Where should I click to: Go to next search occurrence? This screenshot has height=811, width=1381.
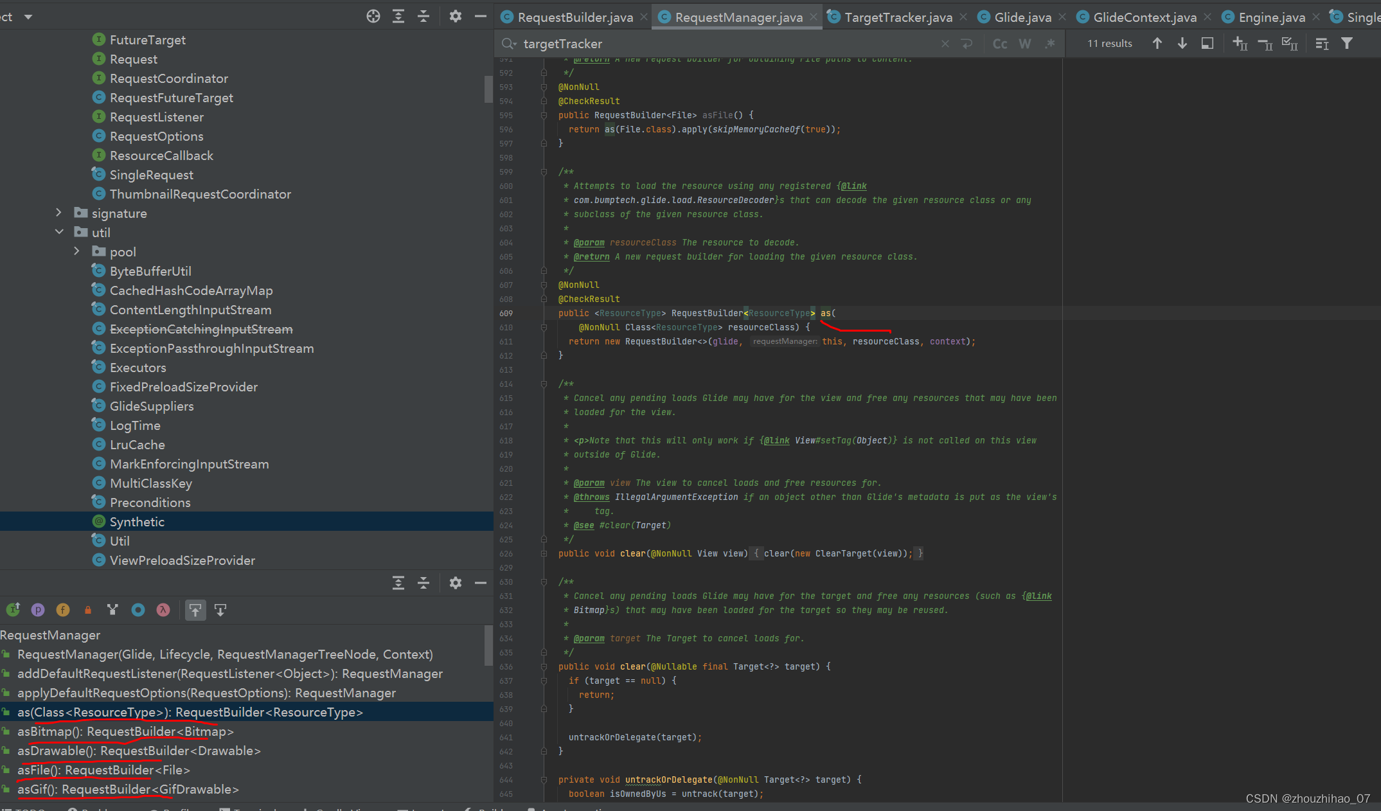(x=1182, y=43)
